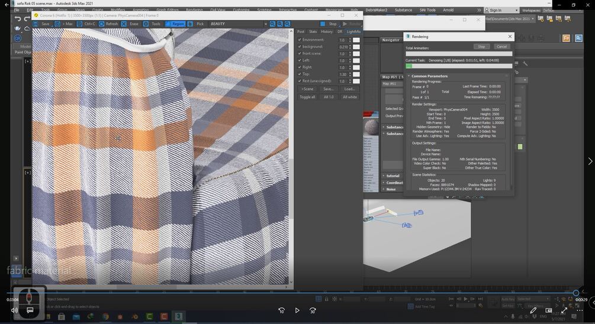595x324 pixels.
Task: Switch to the LightMix tab
Action: (x=353, y=32)
